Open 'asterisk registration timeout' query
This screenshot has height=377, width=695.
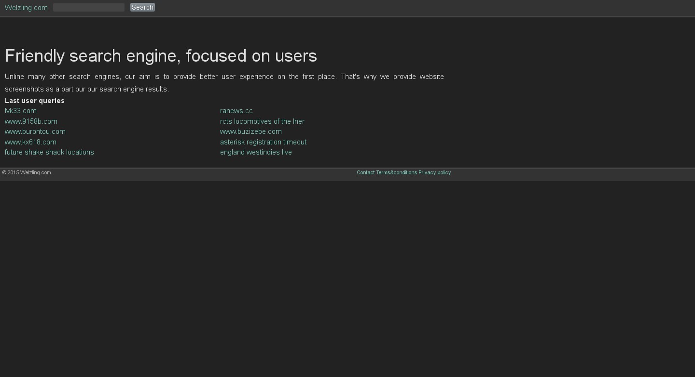tap(263, 142)
